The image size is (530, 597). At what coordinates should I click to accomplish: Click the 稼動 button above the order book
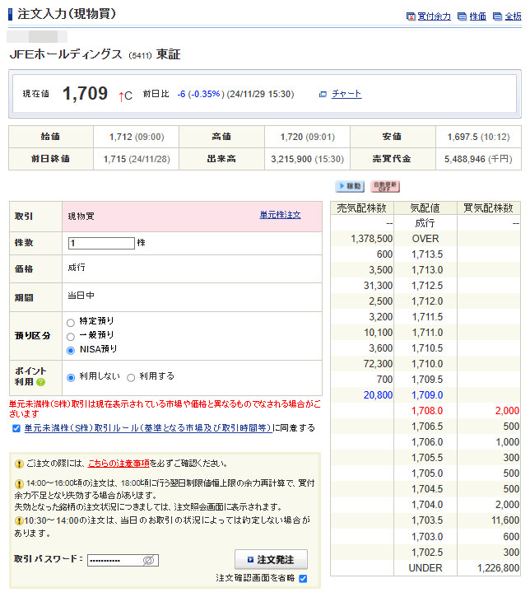(350, 187)
